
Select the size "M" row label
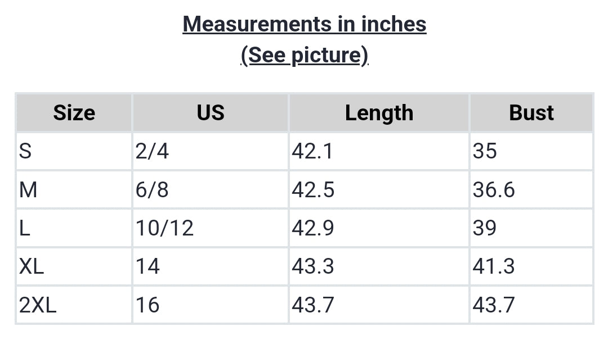tap(28, 190)
